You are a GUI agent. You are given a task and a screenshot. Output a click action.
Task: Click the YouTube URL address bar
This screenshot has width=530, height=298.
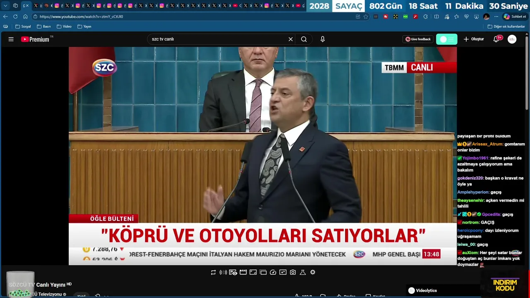[195, 17]
